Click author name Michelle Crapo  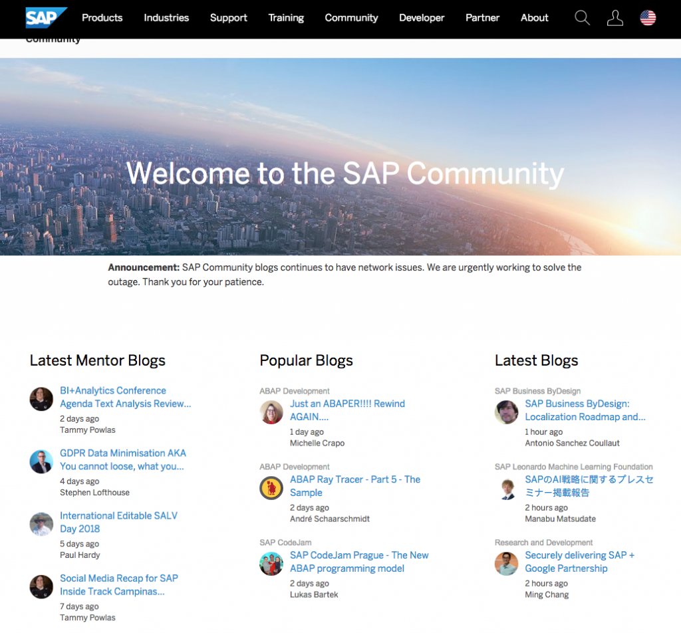[317, 443]
